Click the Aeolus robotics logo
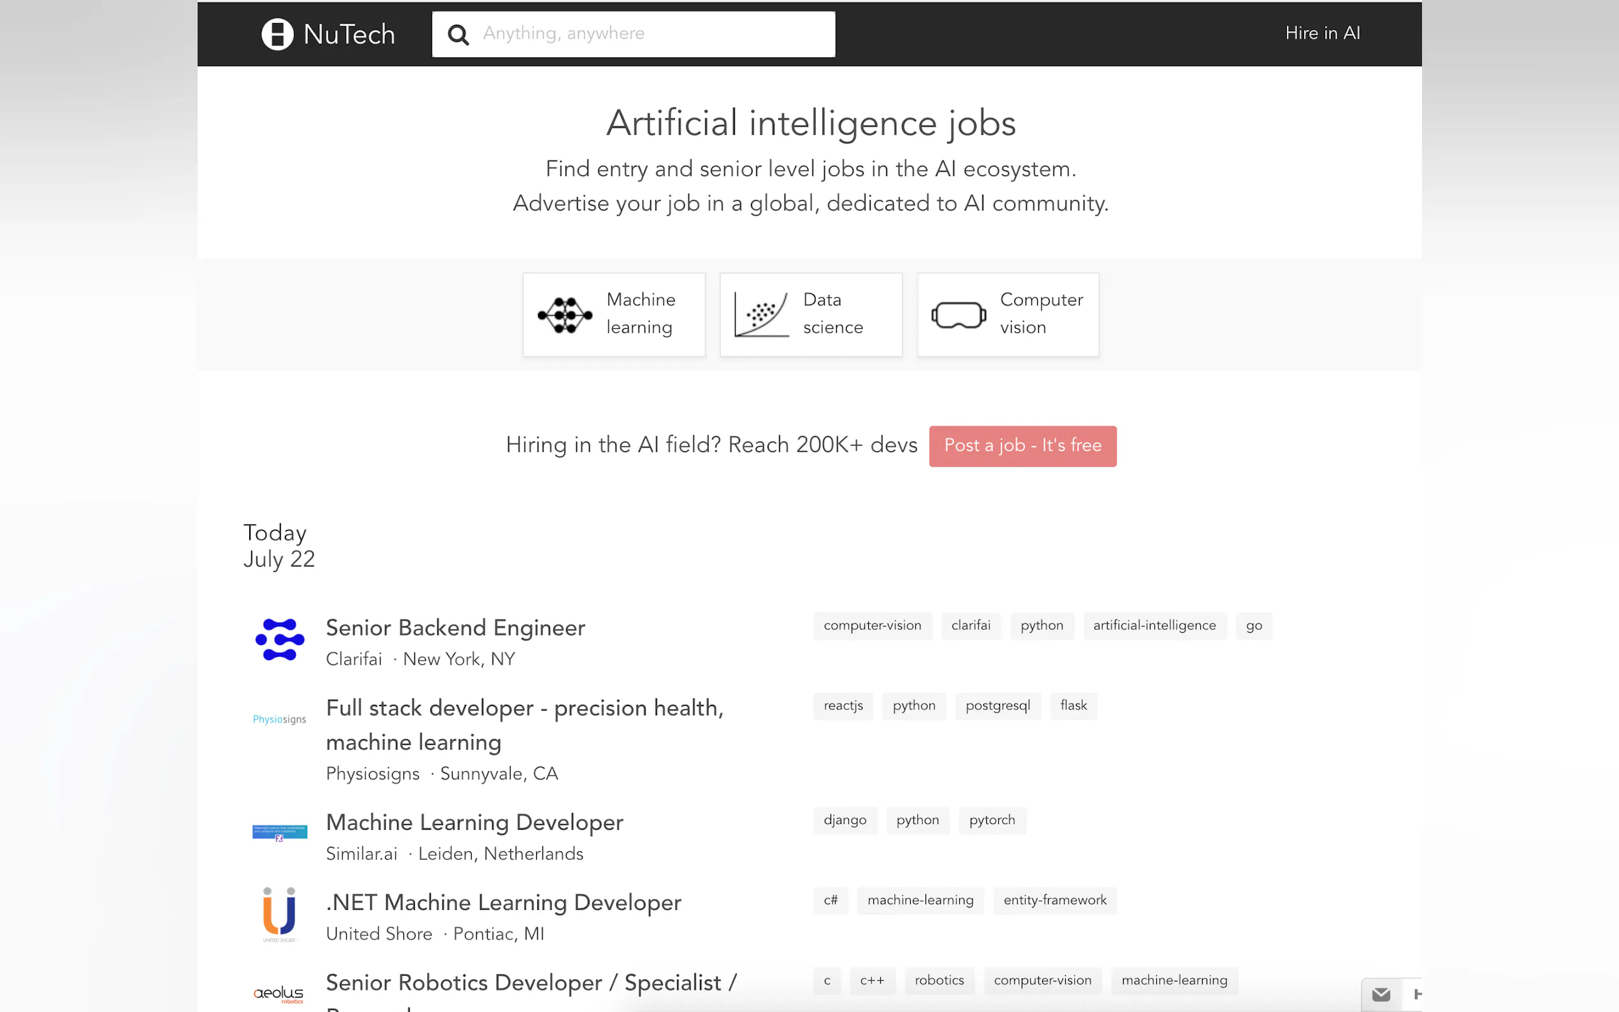The height and width of the screenshot is (1012, 1619). click(279, 994)
